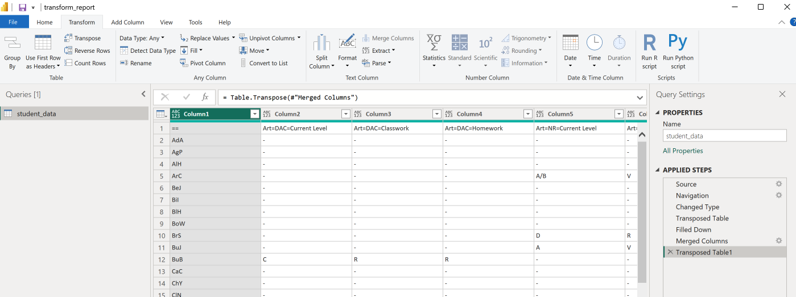Click the table vertical scrollbar

coord(642,212)
